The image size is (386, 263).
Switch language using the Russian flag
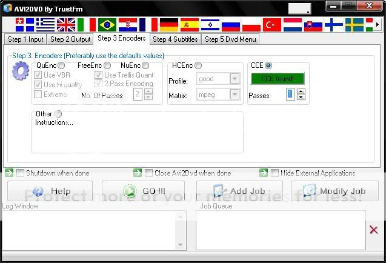[231, 25]
